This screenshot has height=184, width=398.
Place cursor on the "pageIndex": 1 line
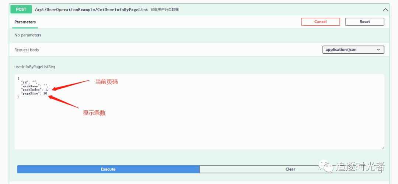tap(35, 90)
